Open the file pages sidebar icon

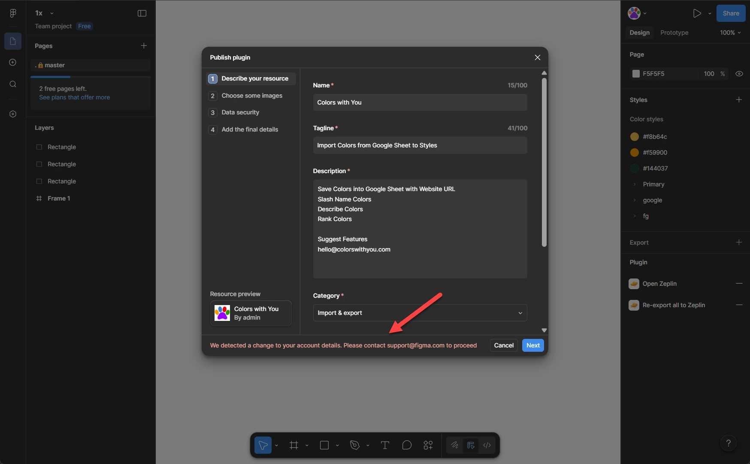click(x=13, y=41)
